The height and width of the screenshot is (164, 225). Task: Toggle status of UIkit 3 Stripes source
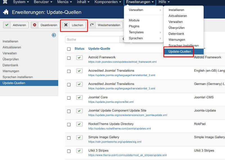point(79,151)
